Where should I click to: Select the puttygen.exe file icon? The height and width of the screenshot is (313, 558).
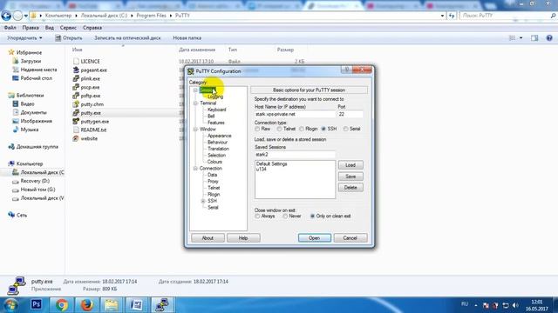click(76, 122)
